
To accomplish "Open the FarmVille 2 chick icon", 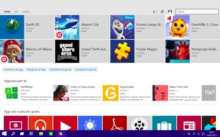I will coord(177,27).
